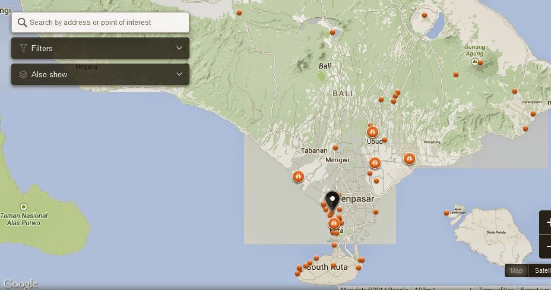Focus the address or point of interest search field
The width and height of the screenshot is (551, 290).
click(100, 23)
